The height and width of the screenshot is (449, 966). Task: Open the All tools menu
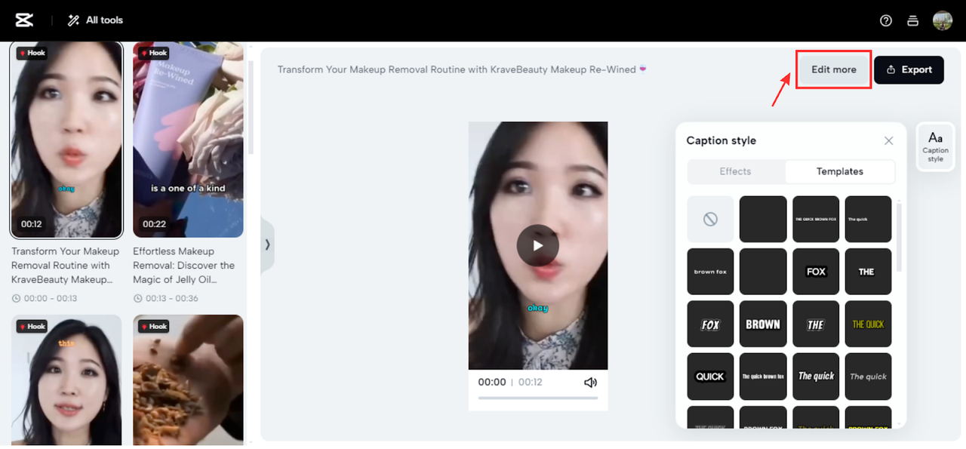point(95,20)
